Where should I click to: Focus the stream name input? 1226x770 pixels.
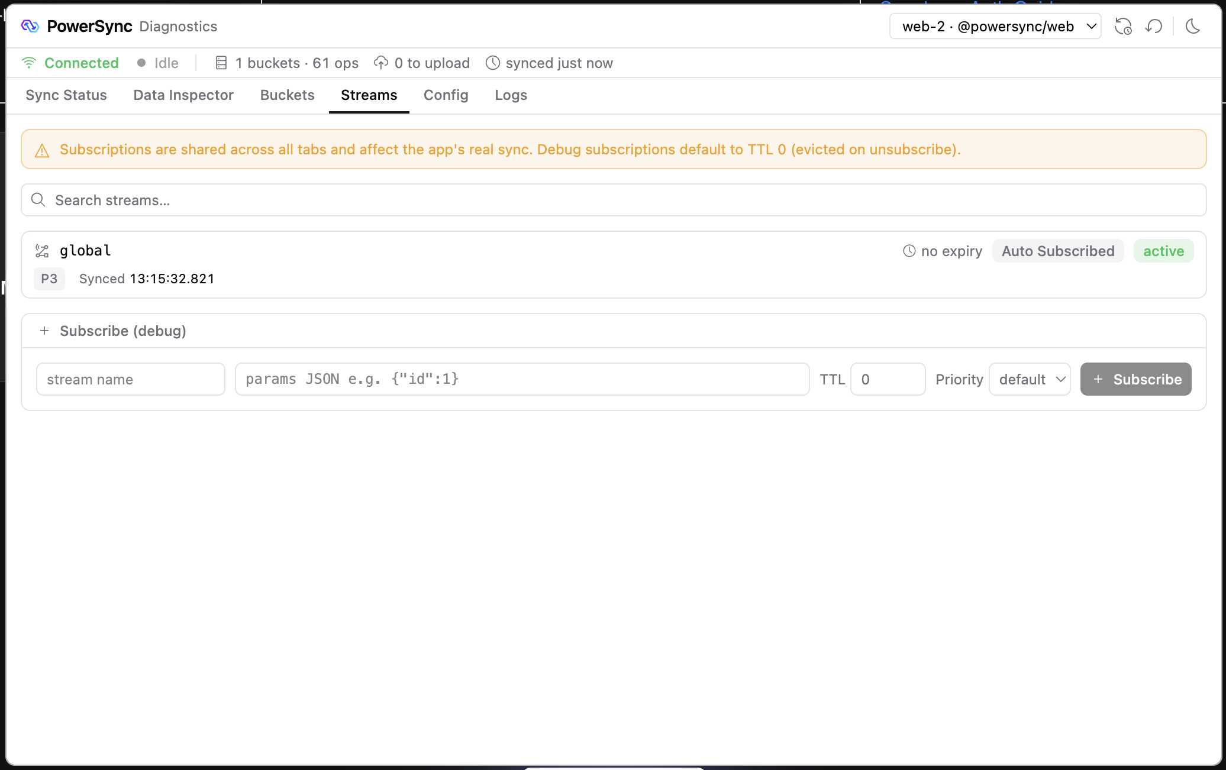(x=131, y=379)
